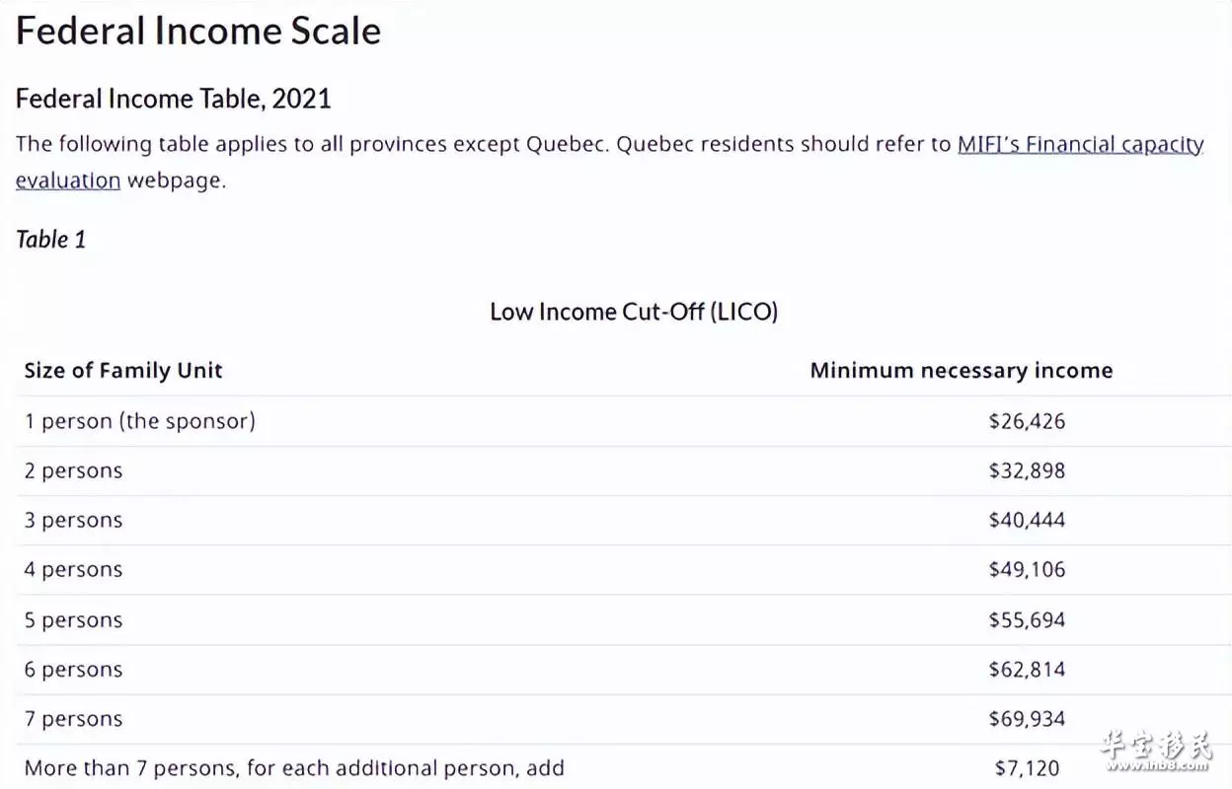Image resolution: width=1232 pixels, height=789 pixels.
Task: Click the $26,426 income value
Action: pyautogui.click(x=1027, y=421)
